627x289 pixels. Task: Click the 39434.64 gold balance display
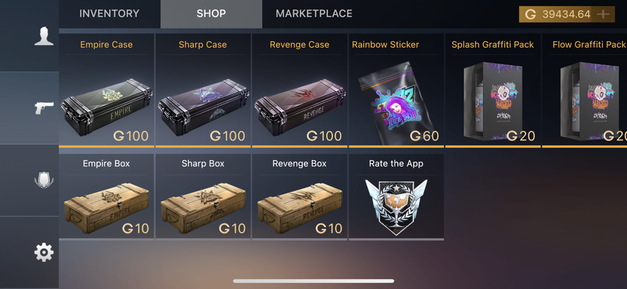(x=567, y=14)
